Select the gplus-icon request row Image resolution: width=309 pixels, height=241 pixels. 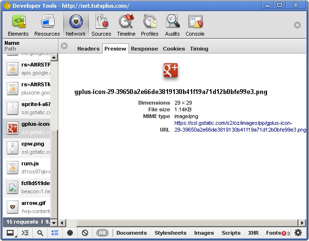(27, 128)
